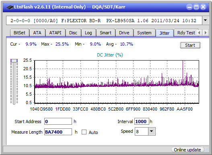The image size is (212, 155).
Task: Click the Cur value 9.9%
Action: [31, 44]
